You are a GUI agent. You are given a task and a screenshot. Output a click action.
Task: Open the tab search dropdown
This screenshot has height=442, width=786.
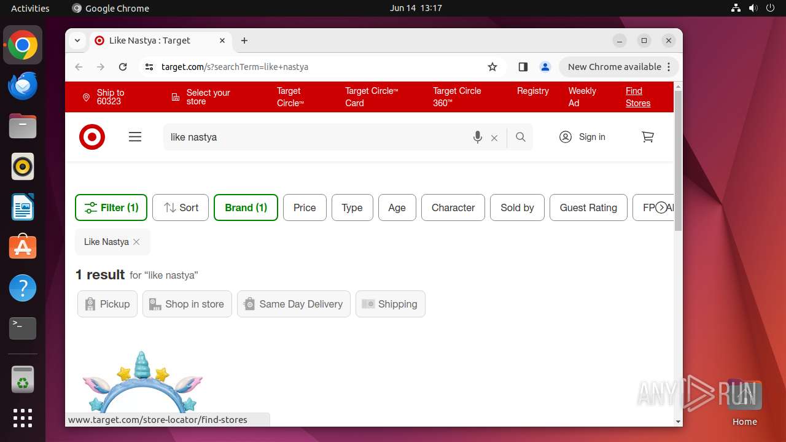pyautogui.click(x=77, y=41)
